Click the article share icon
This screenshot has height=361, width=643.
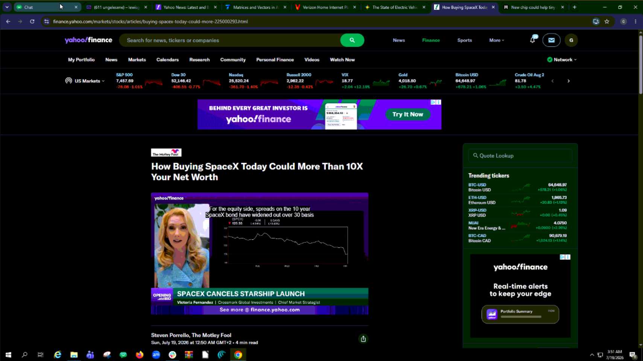pyautogui.click(x=363, y=339)
